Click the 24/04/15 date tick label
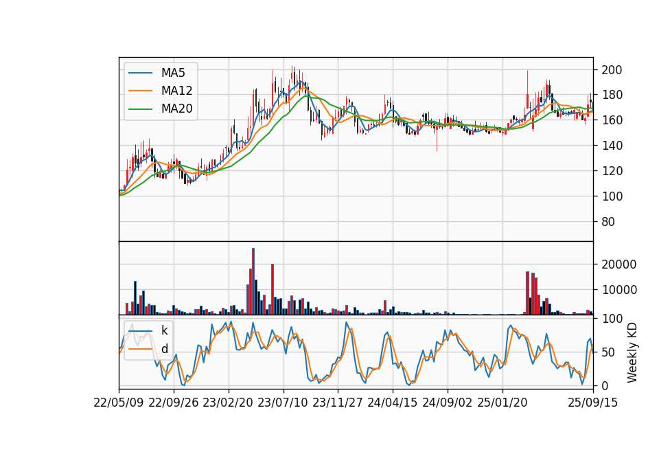 393,403
